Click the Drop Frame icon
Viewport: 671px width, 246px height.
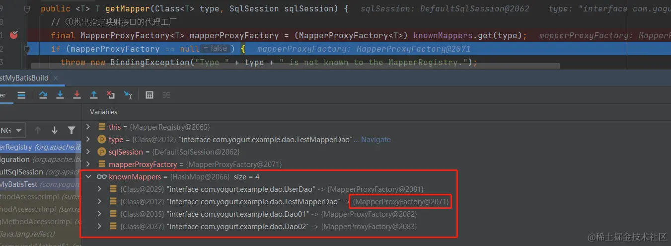pyautogui.click(x=111, y=95)
